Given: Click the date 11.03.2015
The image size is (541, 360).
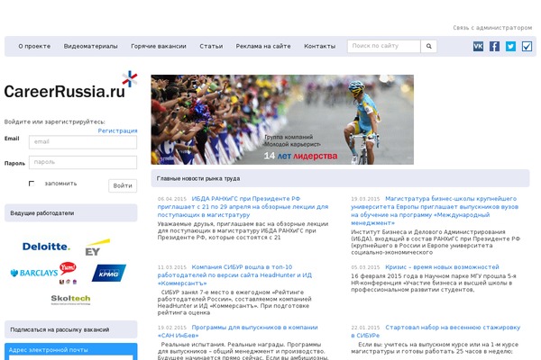Looking at the screenshot, I should click(172, 267).
